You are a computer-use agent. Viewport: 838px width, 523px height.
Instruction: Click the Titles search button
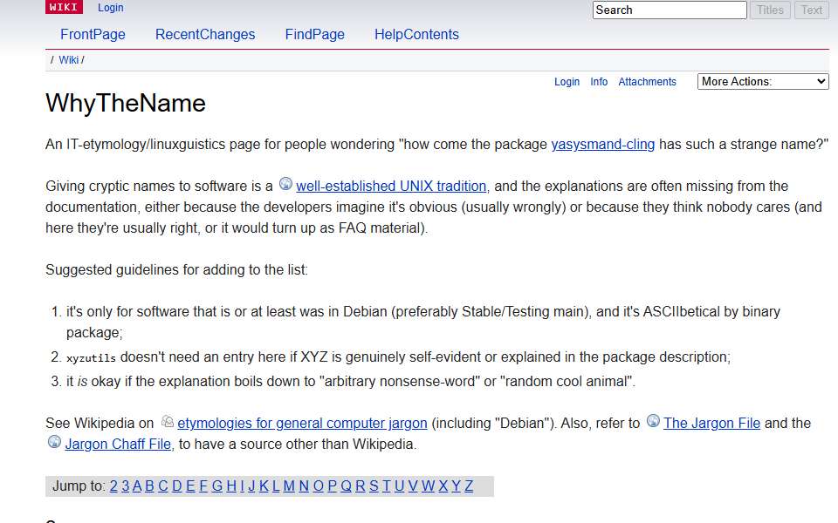pos(770,10)
